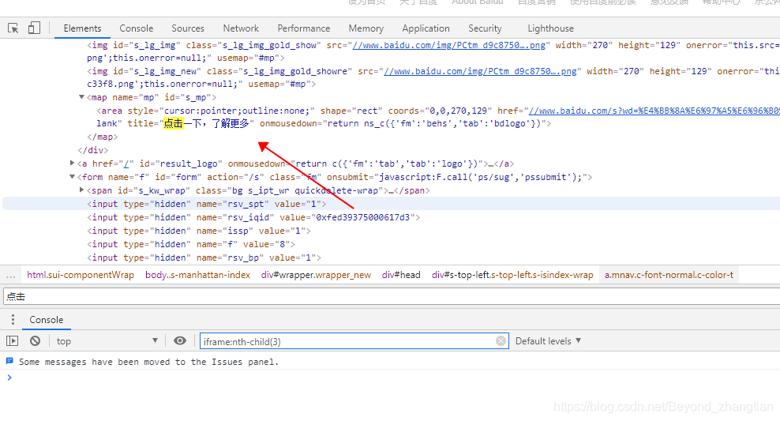Activate the inspect element picker icon
The width and height of the screenshot is (780, 421).
click(13, 28)
